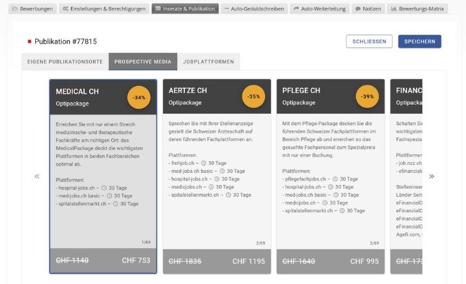This screenshot has width=466, height=284.
Task: Click clock icon by spitalstellenmarkt.ch in MEDICAL CH
Action: [116, 204]
